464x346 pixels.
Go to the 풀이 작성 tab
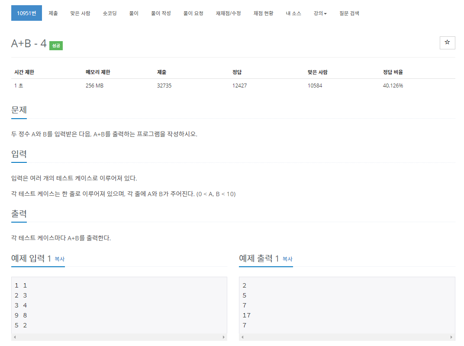point(161,13)
